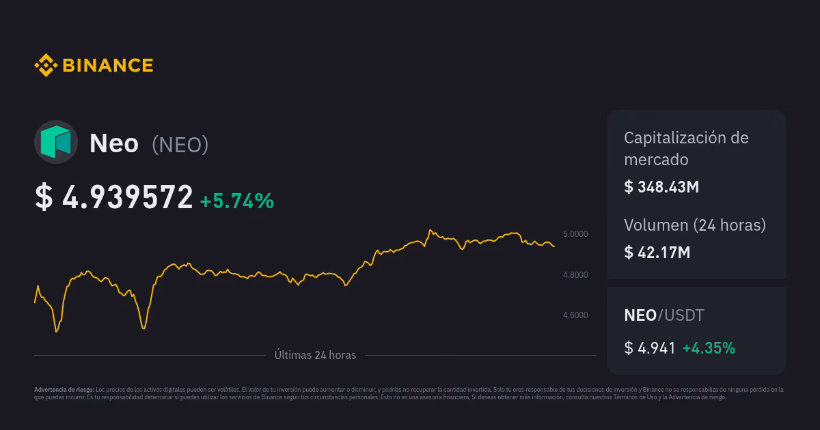Toggle the 5.0000 price axis label
Screen dimensions: 820x430
pos(575,233)
